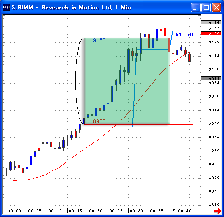The width and height of the screenshot is (224, 217).
Task: Click the 00:15 time axis label
Action: [75, 211]
